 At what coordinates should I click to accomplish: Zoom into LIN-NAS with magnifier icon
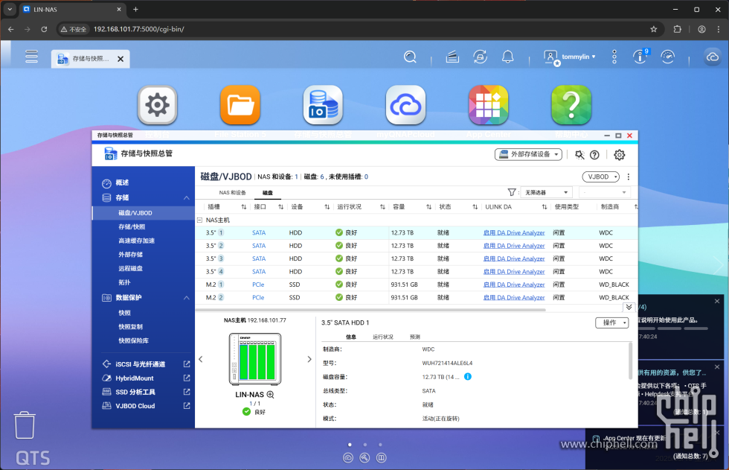coord(270,395)
